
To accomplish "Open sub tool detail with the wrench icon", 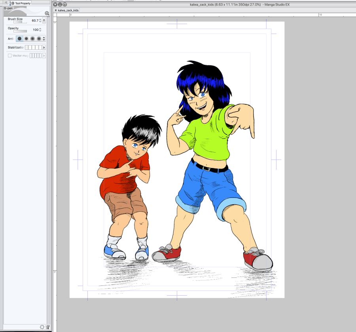I will pos(47,327).
